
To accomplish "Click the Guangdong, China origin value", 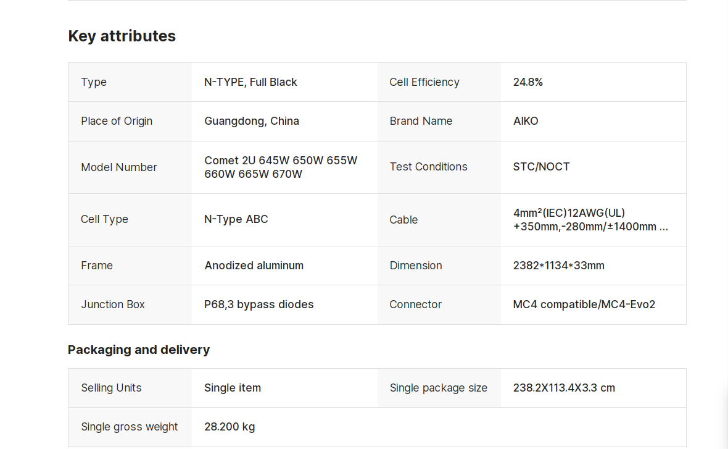I will (252, 121).
